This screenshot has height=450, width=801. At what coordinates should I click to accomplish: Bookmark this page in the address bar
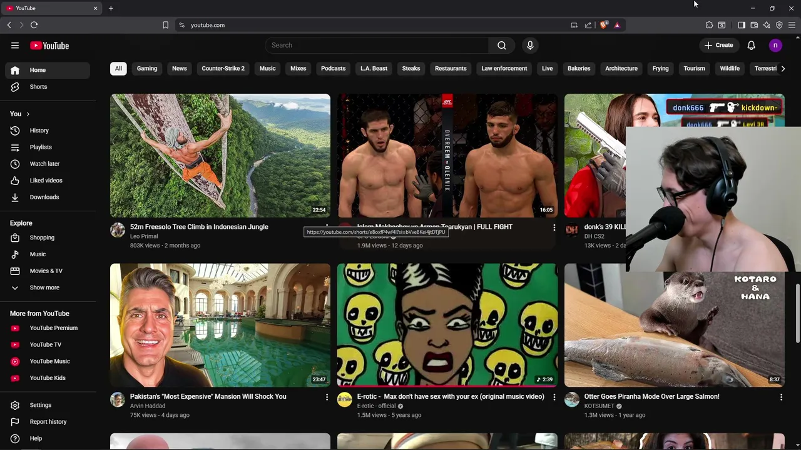(165, 25)
